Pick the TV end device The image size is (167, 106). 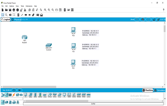pyautogui.click(x=64, y=95)
